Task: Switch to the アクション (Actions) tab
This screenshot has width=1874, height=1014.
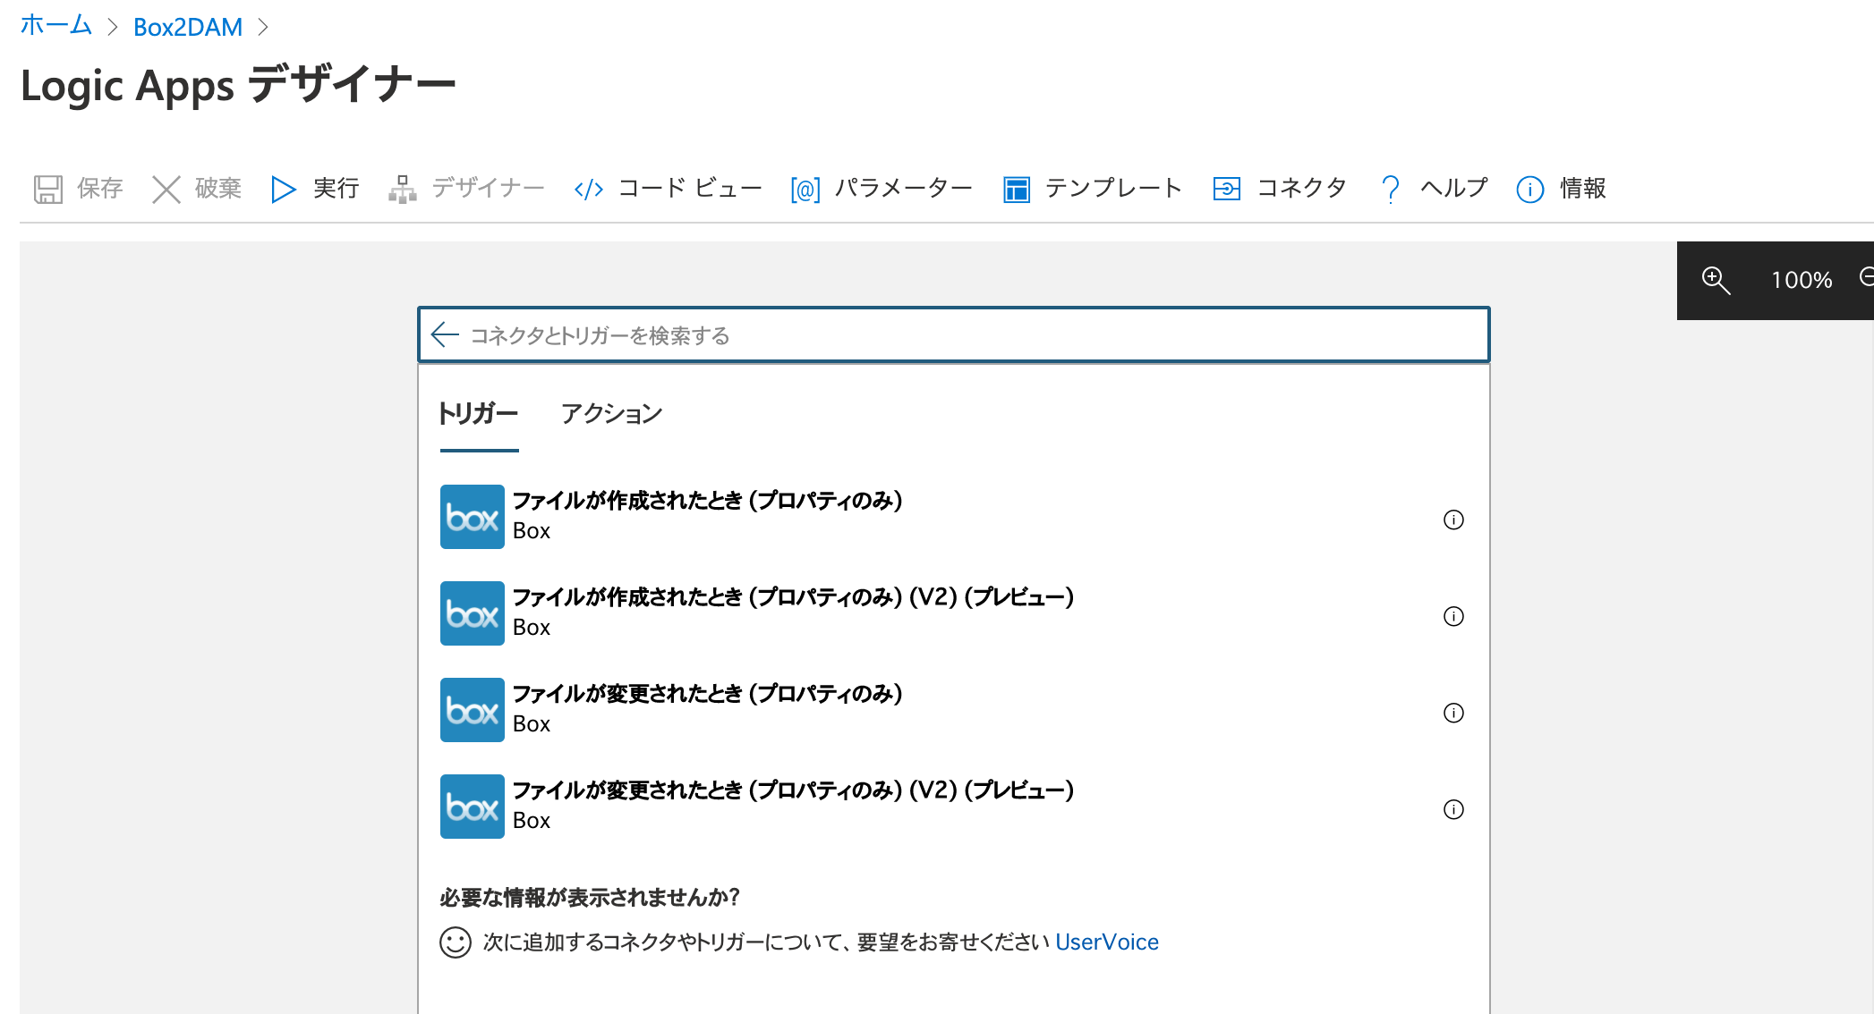Action: point(612,414)
